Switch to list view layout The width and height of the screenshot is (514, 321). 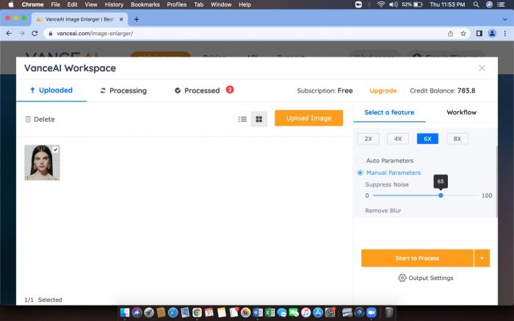(x=242, y=119)
